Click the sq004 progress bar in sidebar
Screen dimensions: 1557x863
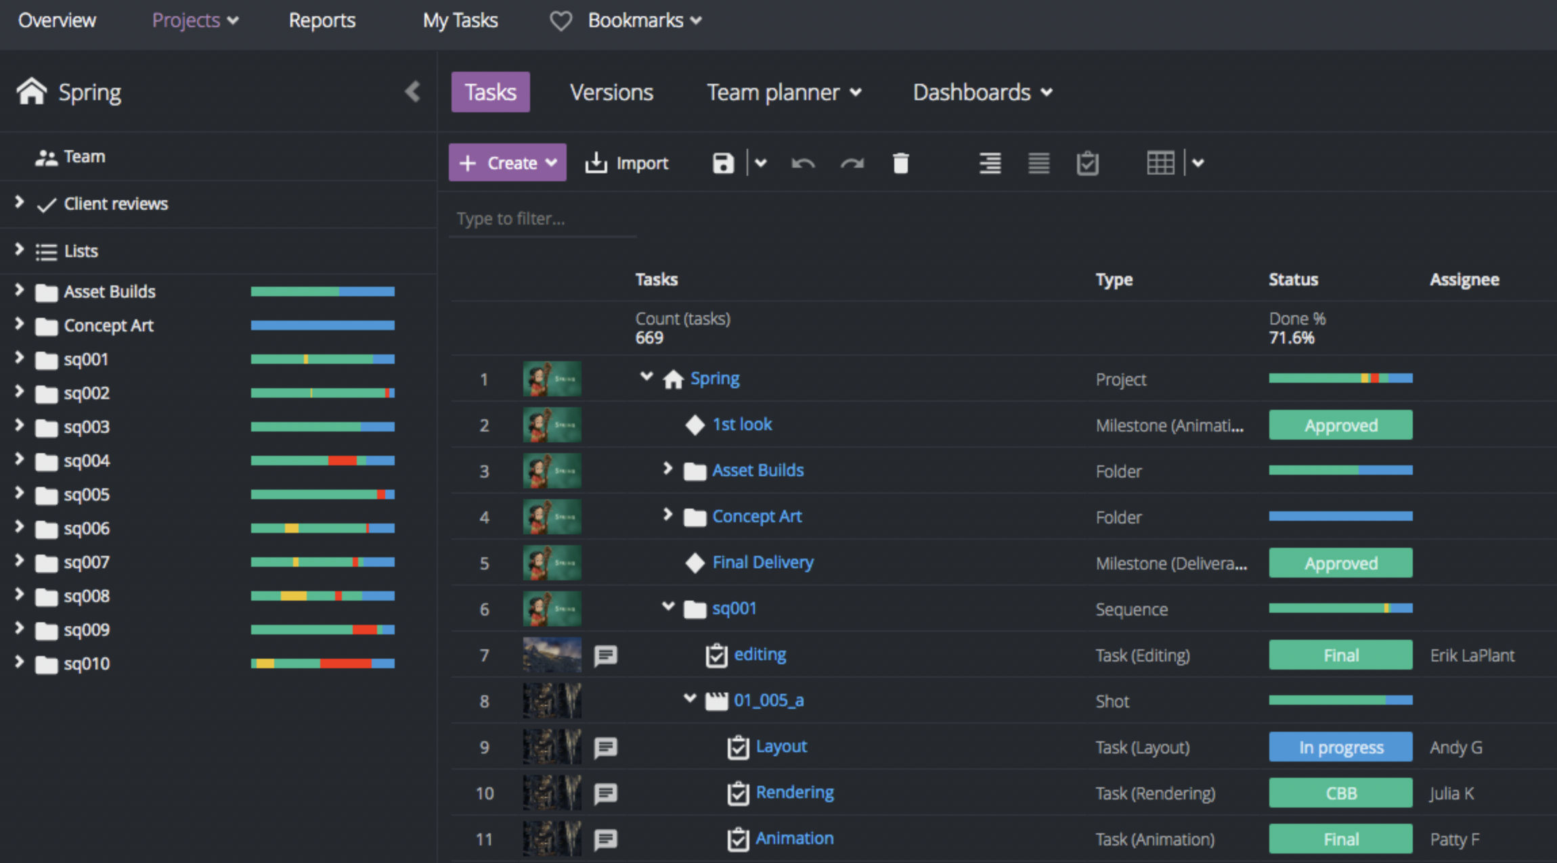point(322,461)
